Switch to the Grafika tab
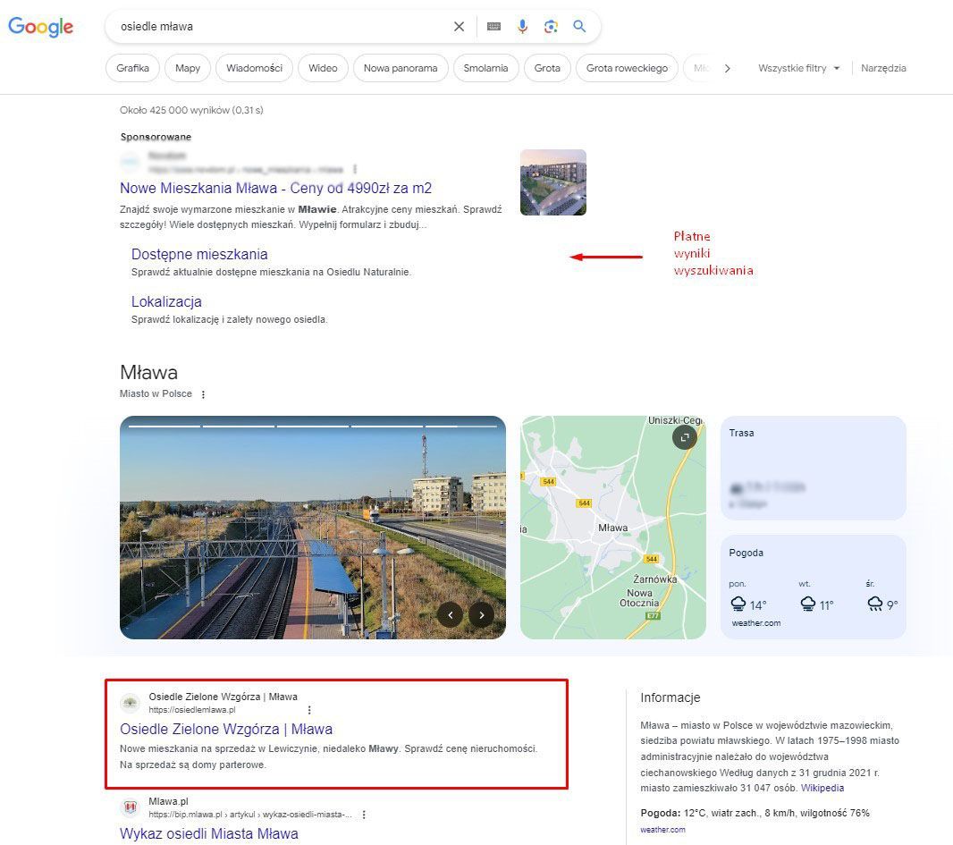This screenshot has height=845, width=953. [x=133, y=68]
